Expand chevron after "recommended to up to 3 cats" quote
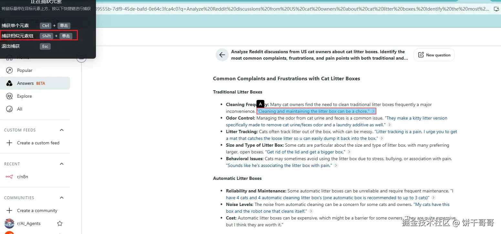This screenshot has height=234, width=501. 433,198
